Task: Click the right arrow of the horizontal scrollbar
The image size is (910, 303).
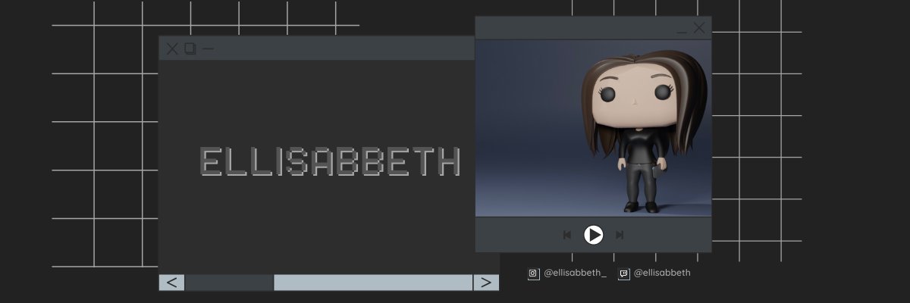Action: click(x=486, y=283)
